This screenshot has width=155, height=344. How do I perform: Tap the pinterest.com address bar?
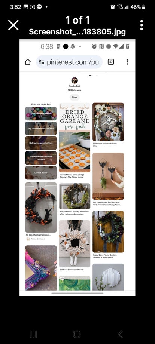69,62
